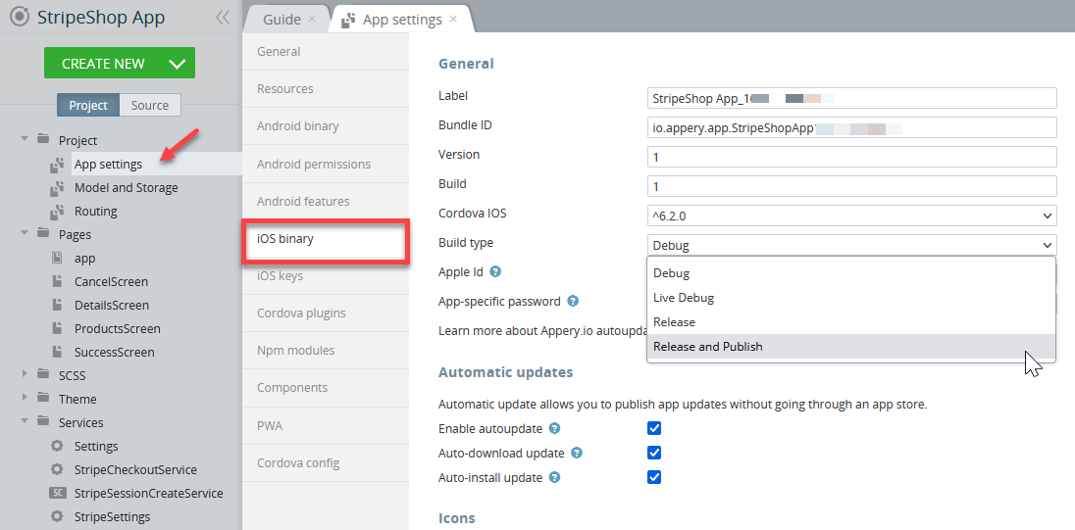Choose Debug in the build type list
The image size is (1075, 530).
[x=850, y=272]
